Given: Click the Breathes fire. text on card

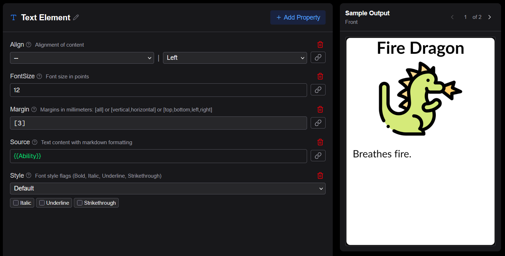Looking at the screenshot, I should [382, 154].
